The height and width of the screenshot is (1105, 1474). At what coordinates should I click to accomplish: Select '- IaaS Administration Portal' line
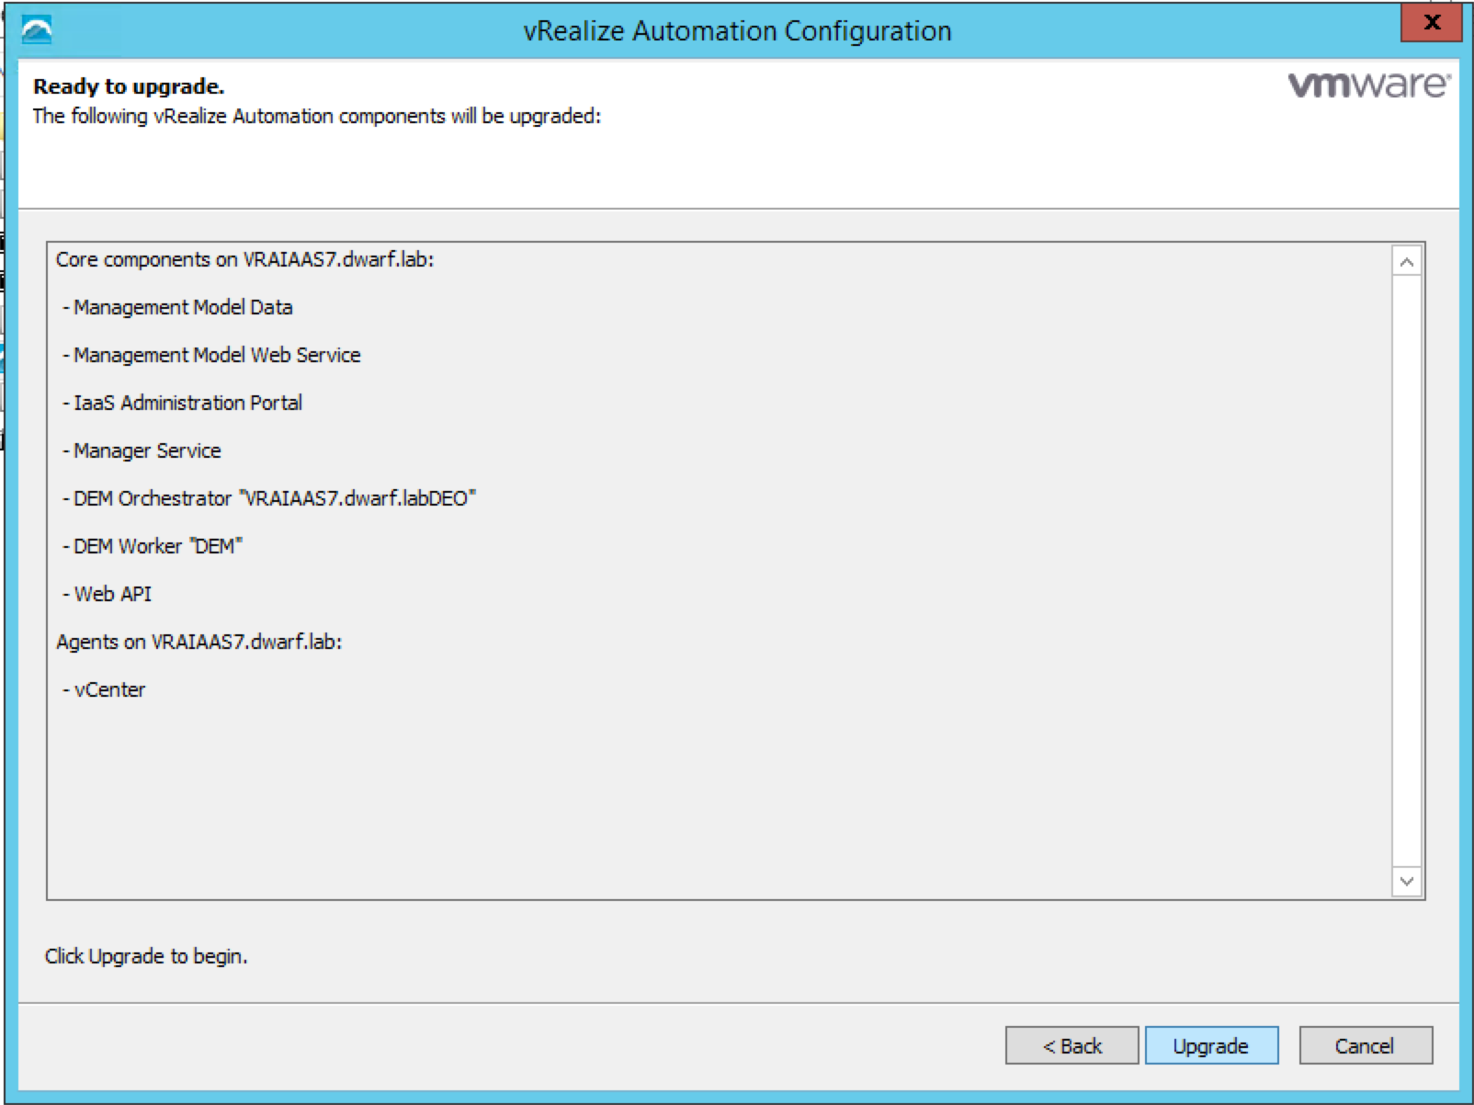[182, 403]
